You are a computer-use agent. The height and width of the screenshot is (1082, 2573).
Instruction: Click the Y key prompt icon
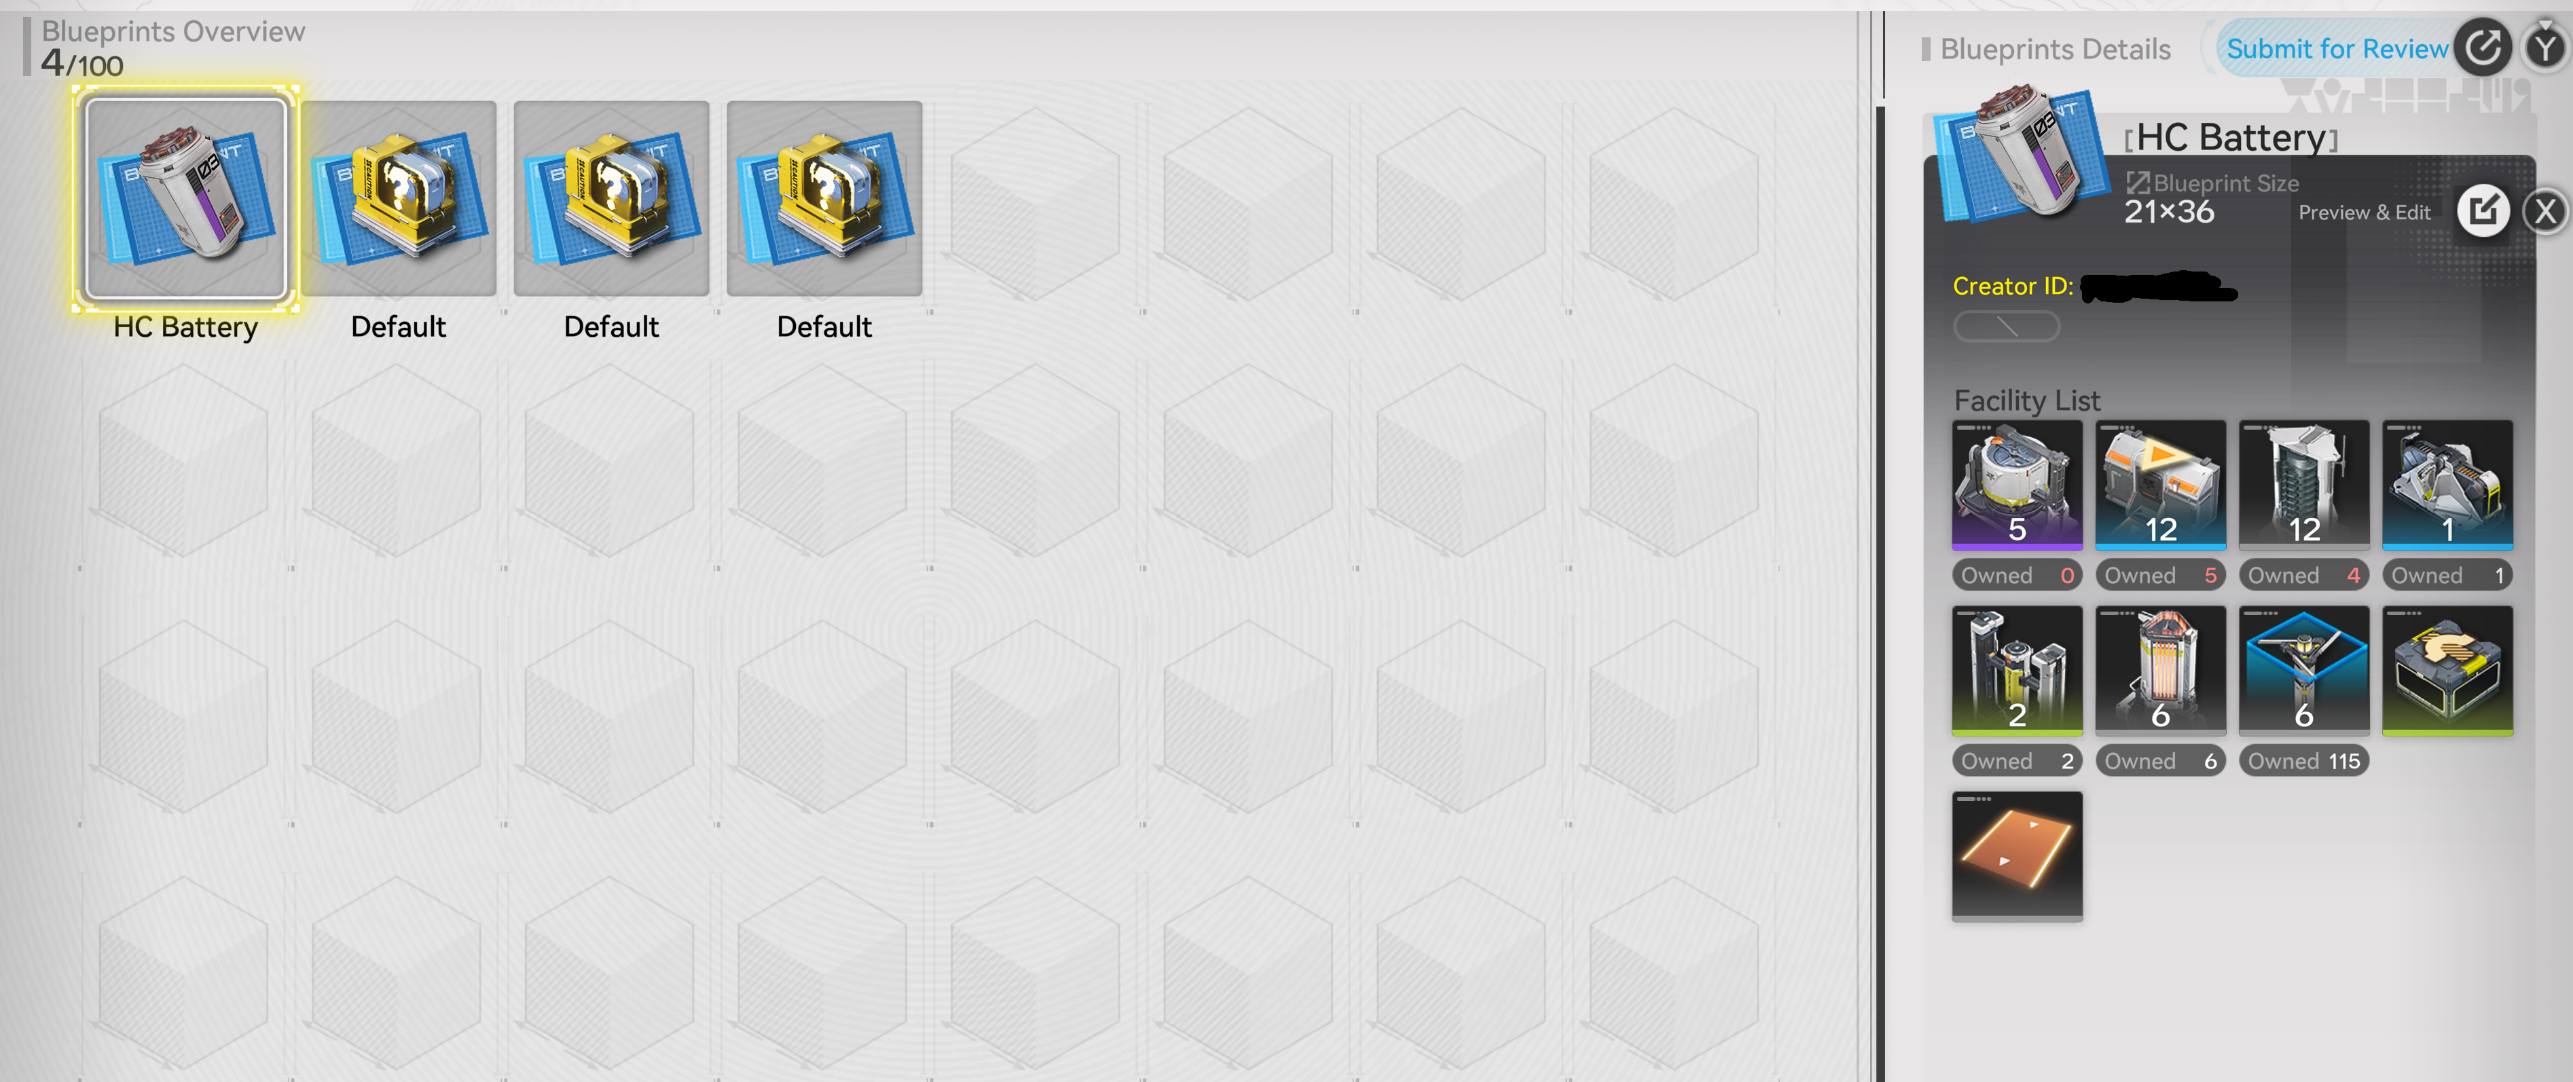(x=2545, y=48)
